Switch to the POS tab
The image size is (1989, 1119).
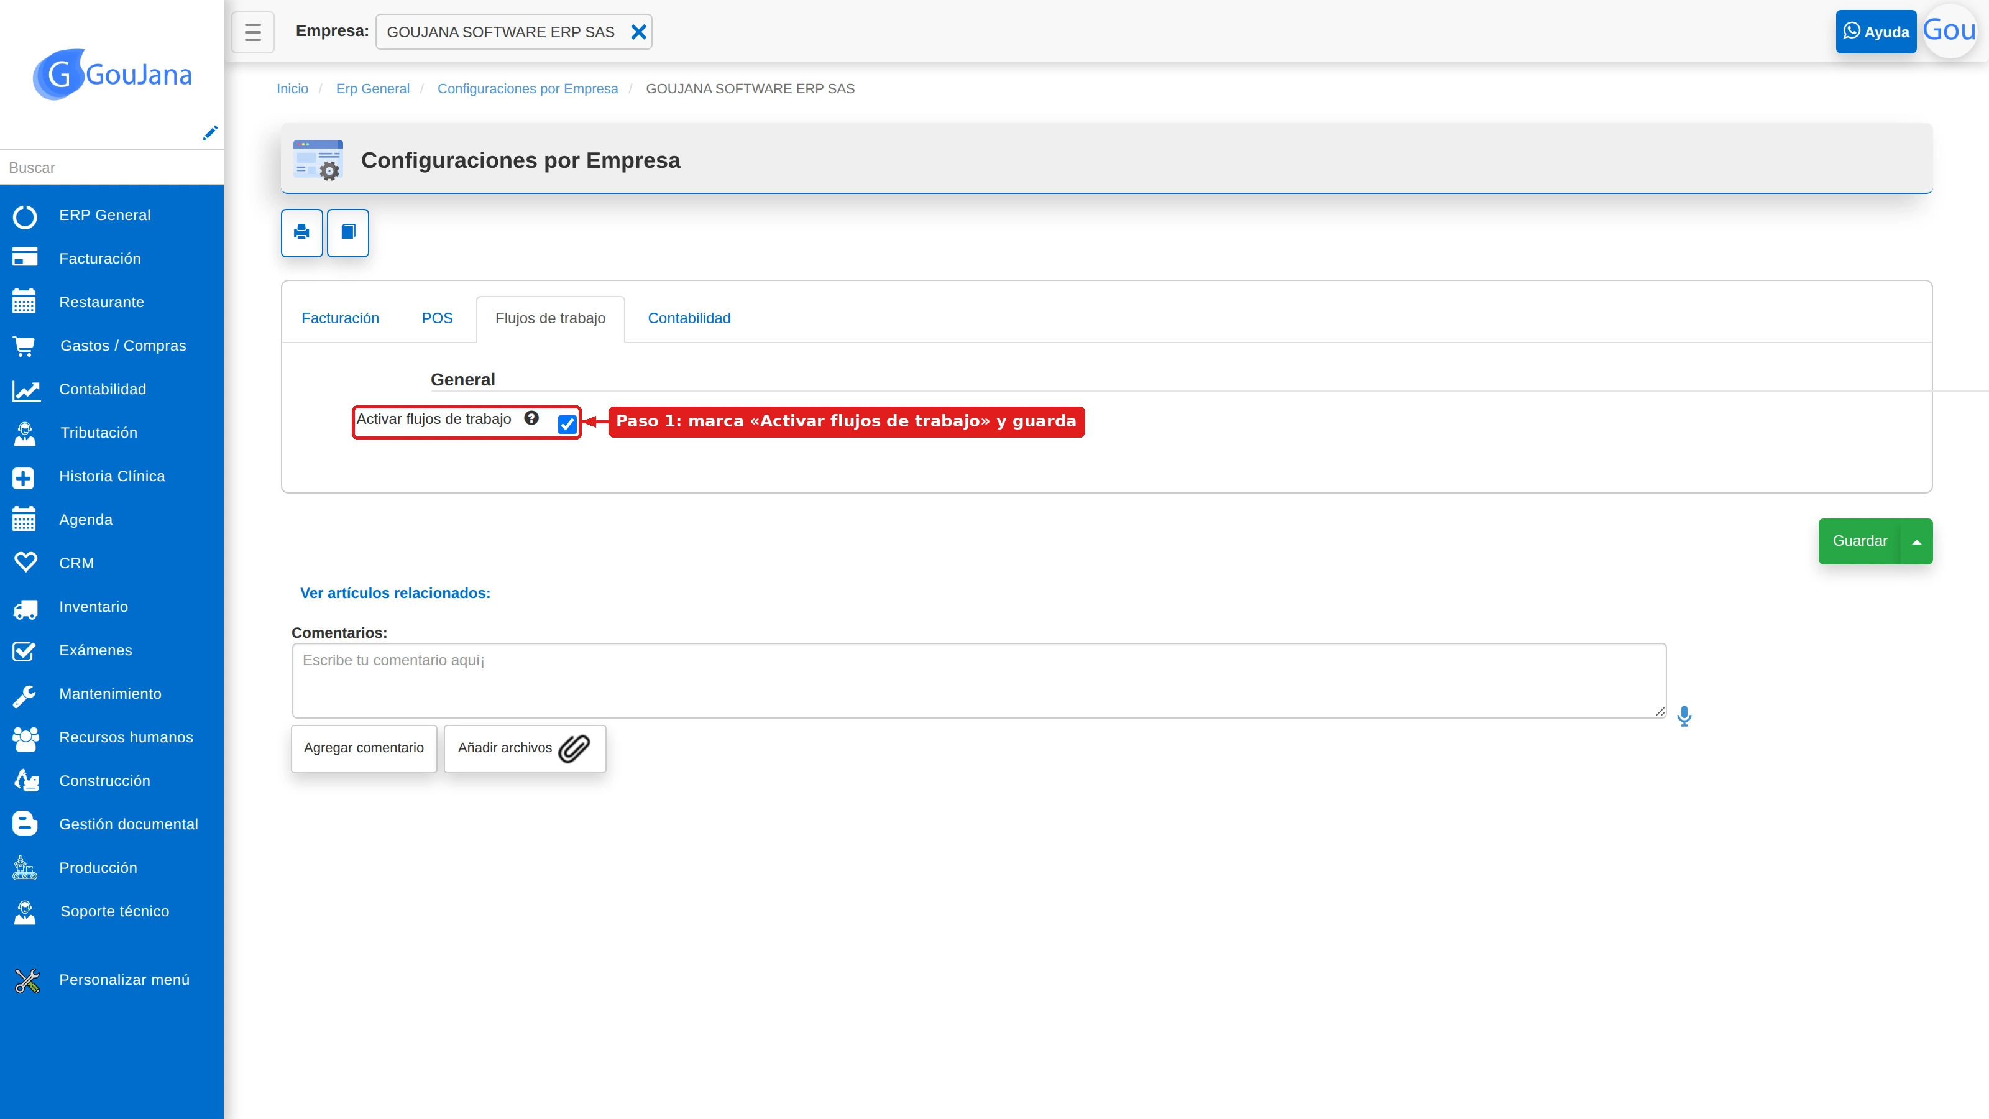437,318
